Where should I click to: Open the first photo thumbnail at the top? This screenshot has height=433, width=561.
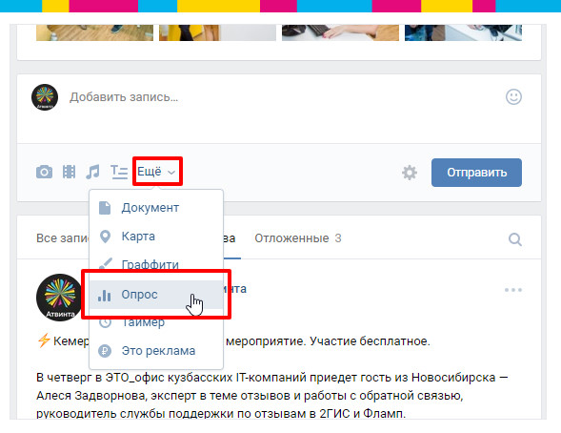94,32
